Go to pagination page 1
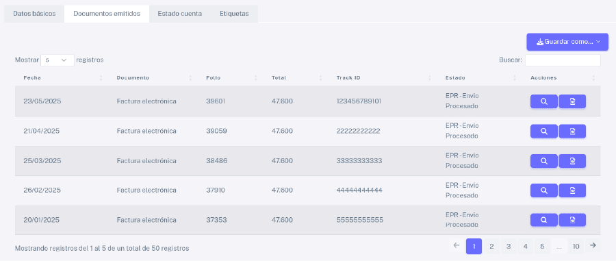Viewport: 616px width, 261px height. pyautogui.click(x=474, y=247)
